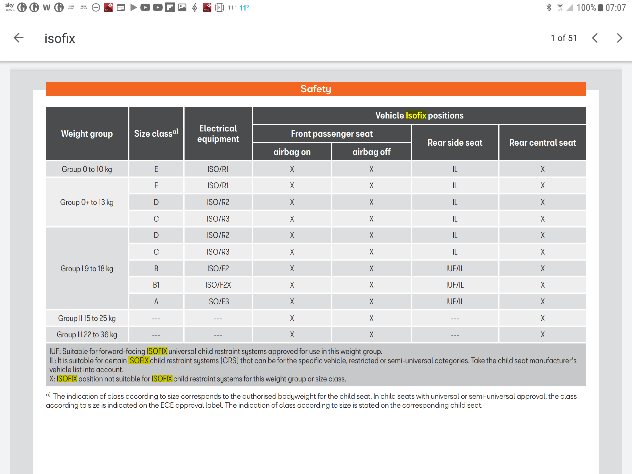Tap highlighted ISOFIX in IUF note
Image resolution: width=632 pixels, height=474 pixels.
click(157, 351)
